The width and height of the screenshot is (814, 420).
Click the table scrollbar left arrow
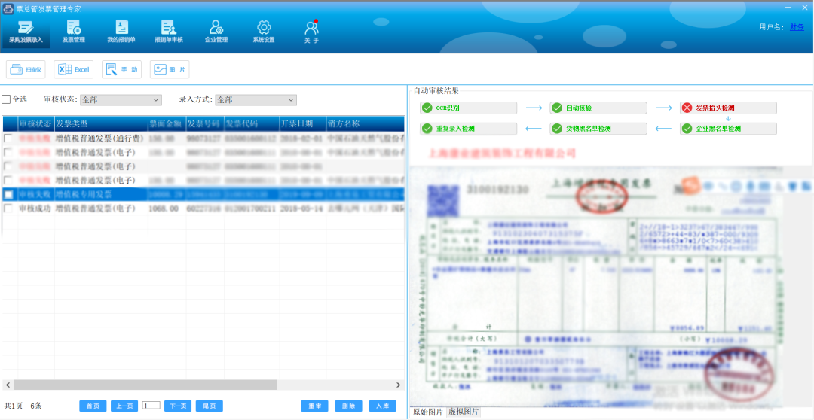tap(8, 385)
